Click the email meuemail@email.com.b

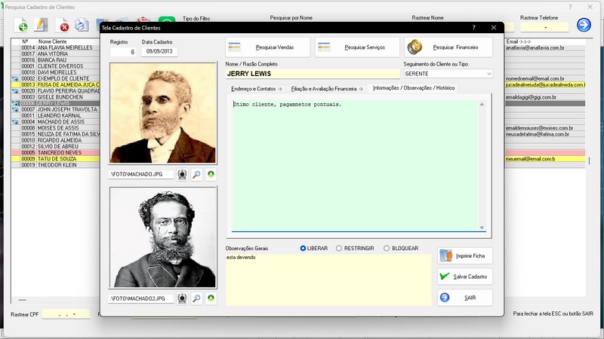[530, 159]
